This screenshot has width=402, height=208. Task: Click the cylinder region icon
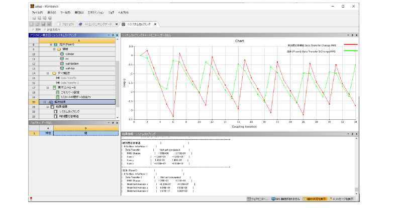coord(61,54)
